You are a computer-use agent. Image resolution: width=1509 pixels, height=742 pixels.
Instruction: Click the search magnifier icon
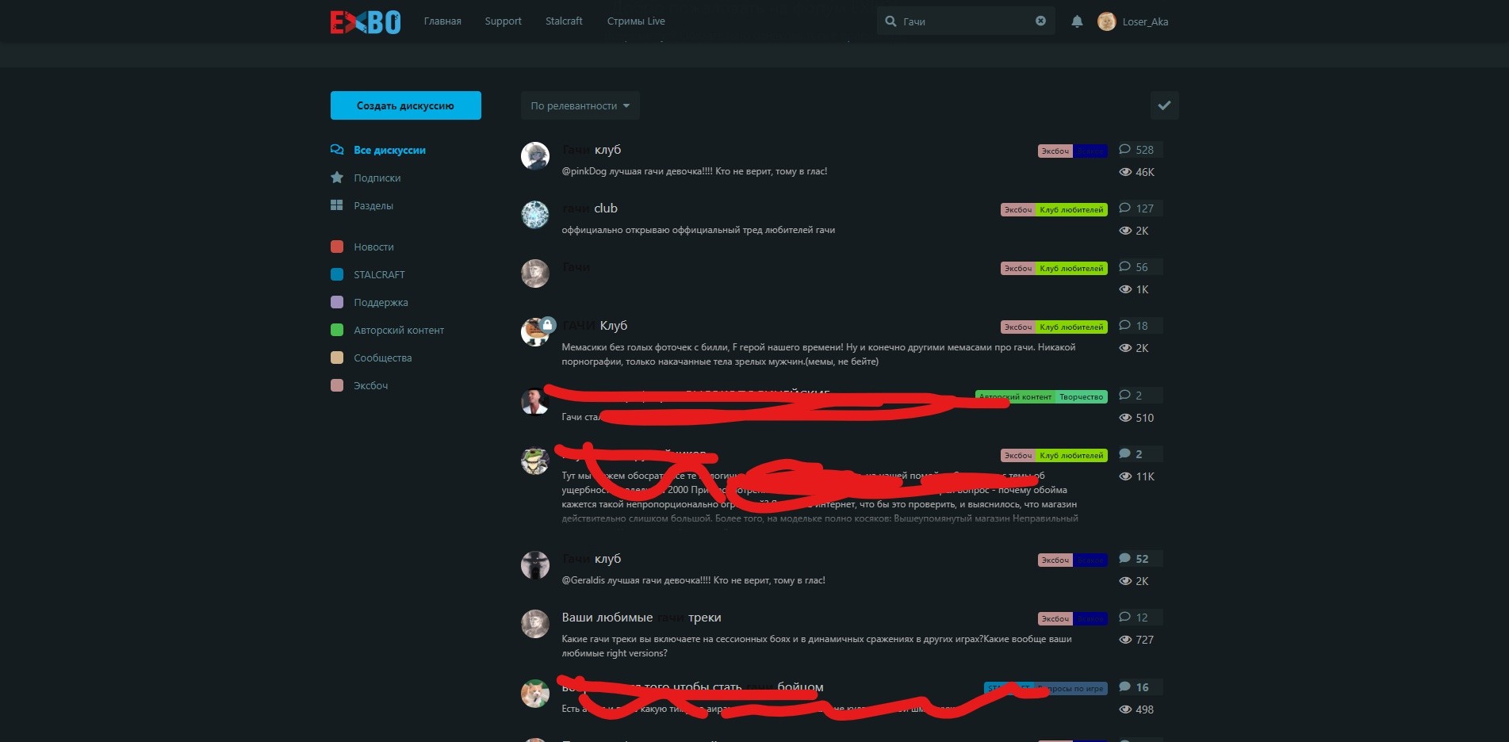tap(890, 21)
